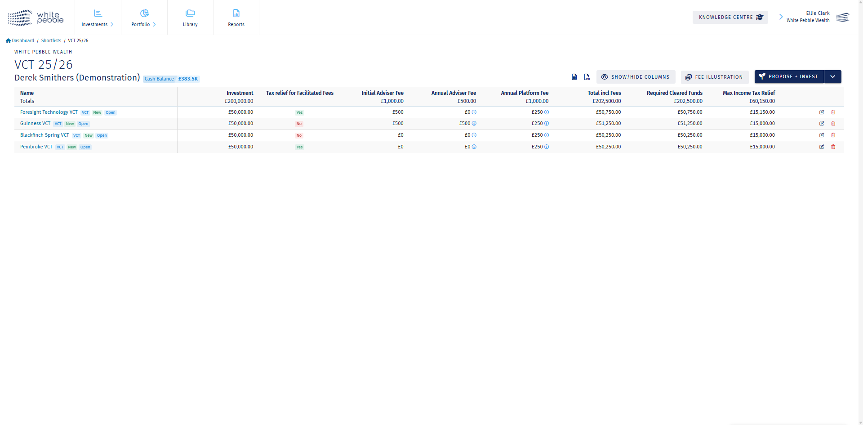Toggle Show/Hide Columns

(636, 77)
